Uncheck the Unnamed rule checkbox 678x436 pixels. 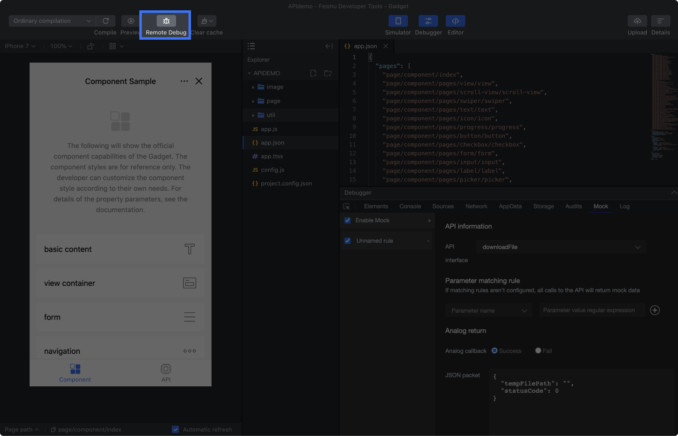(348, 241)
